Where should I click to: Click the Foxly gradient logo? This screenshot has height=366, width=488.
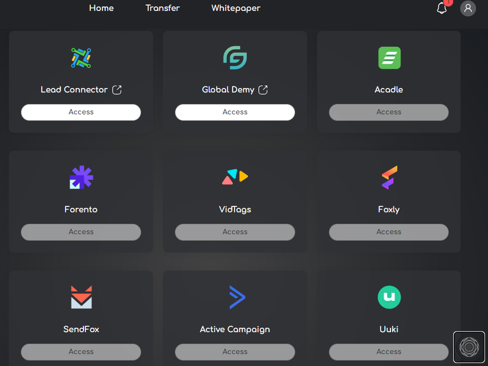point(389,178)
